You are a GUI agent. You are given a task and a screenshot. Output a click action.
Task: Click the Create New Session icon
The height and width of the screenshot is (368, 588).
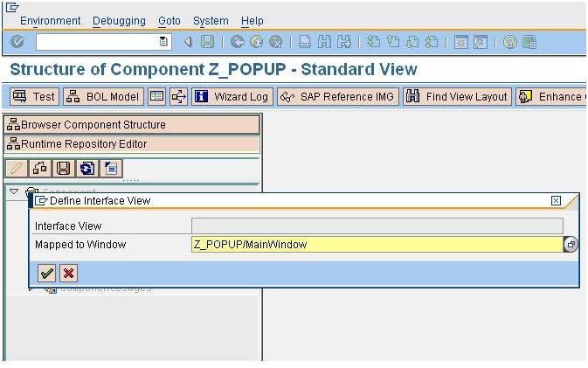[x=460, y=42]
